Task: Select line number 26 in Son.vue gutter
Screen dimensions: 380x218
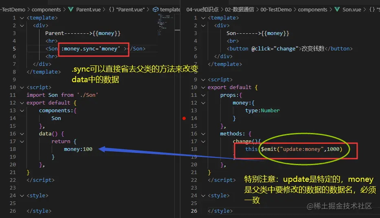Action: tap(194, 211)
